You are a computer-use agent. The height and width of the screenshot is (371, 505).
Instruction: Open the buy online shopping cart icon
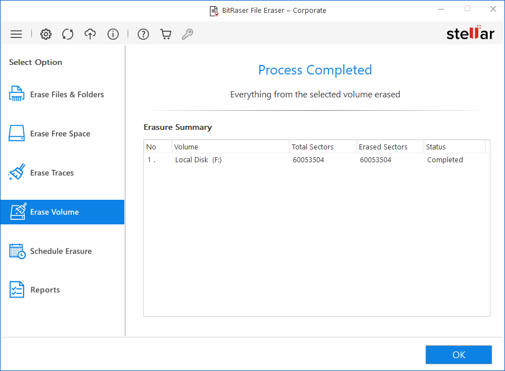tap(165, 34)
